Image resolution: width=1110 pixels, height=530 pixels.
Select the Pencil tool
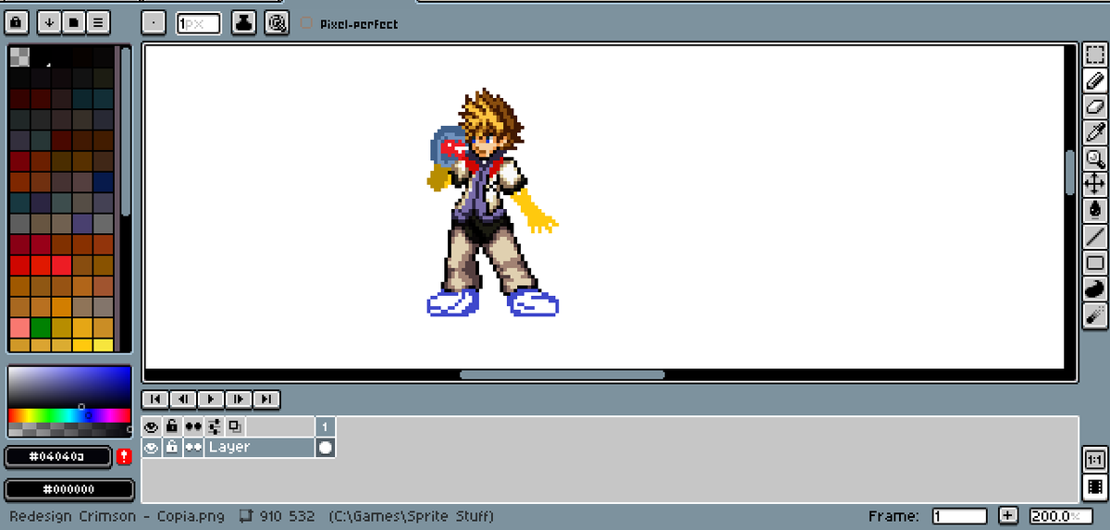pos(1095,80)
